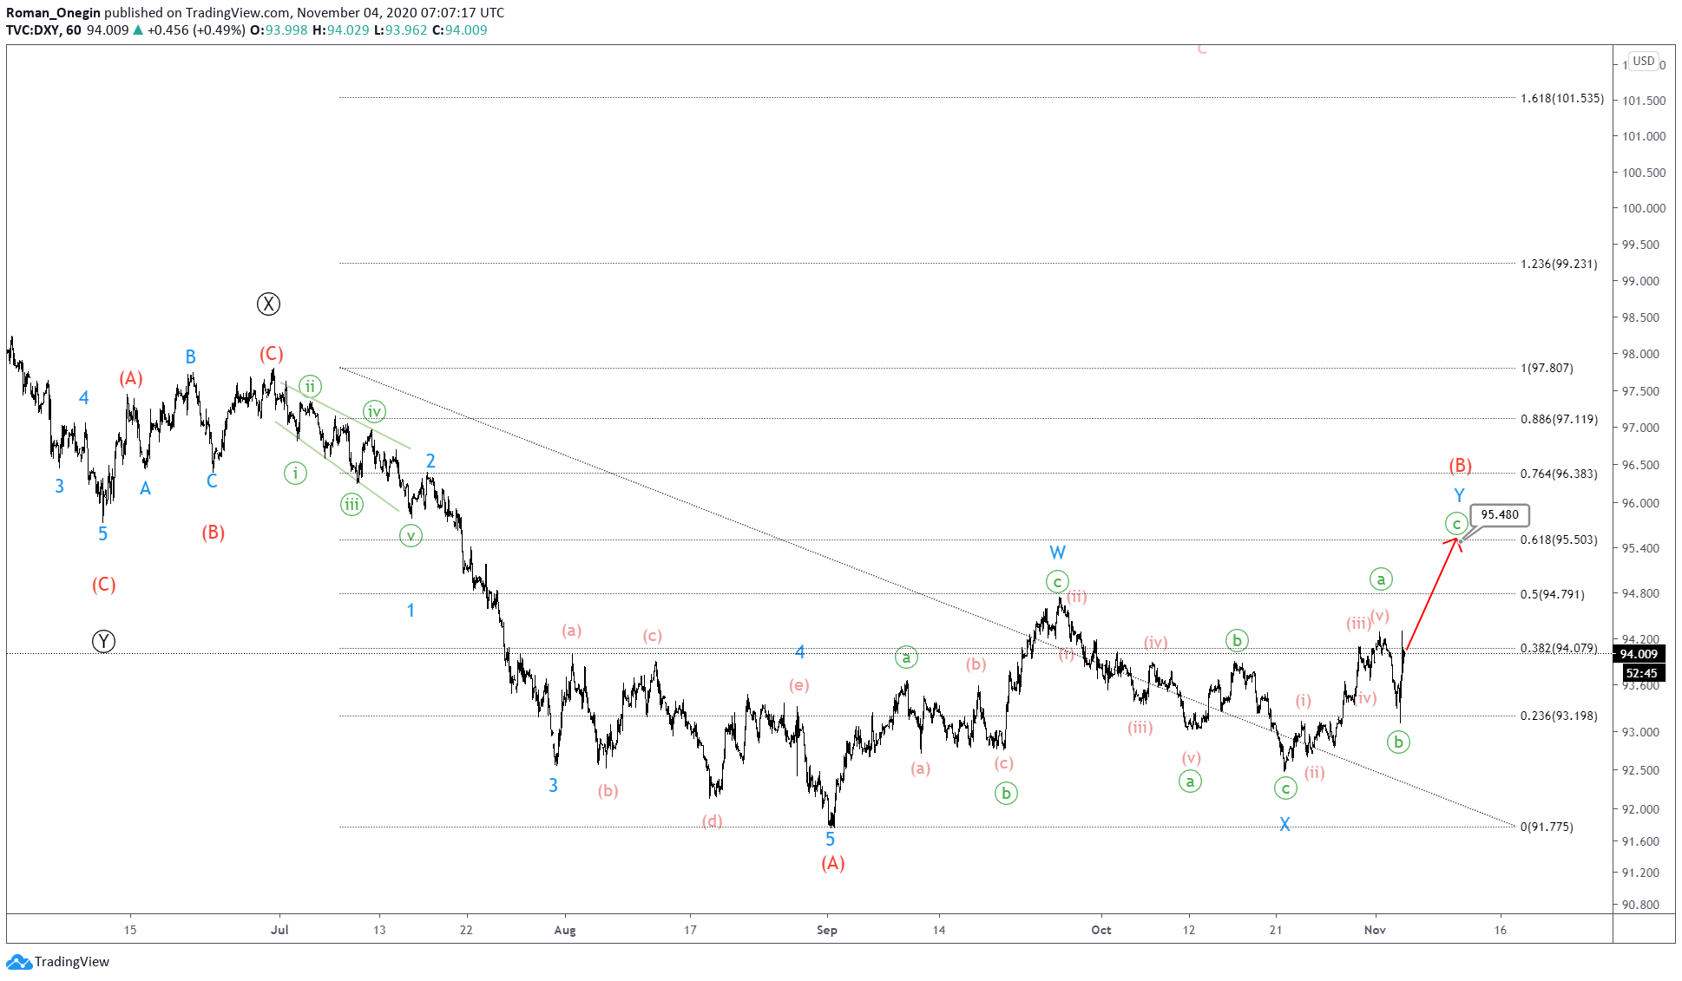Click the 95.480 price target box
The height and width of the screenshot is (981, 1682).
pos(1500,514)
